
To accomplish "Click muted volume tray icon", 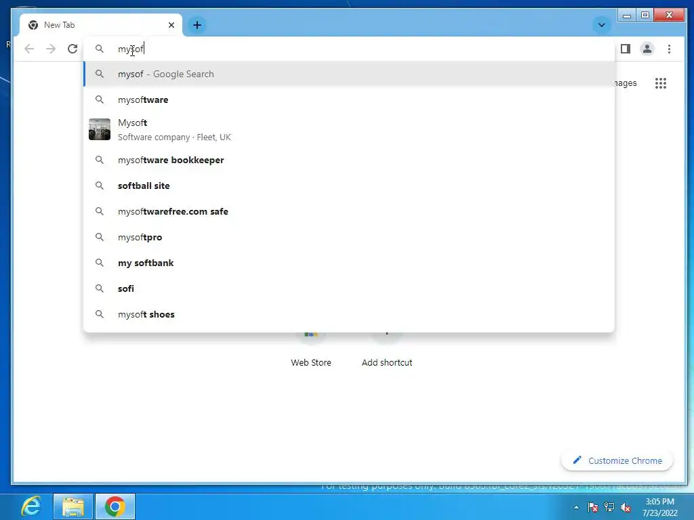I will click(x=626, y=507).
